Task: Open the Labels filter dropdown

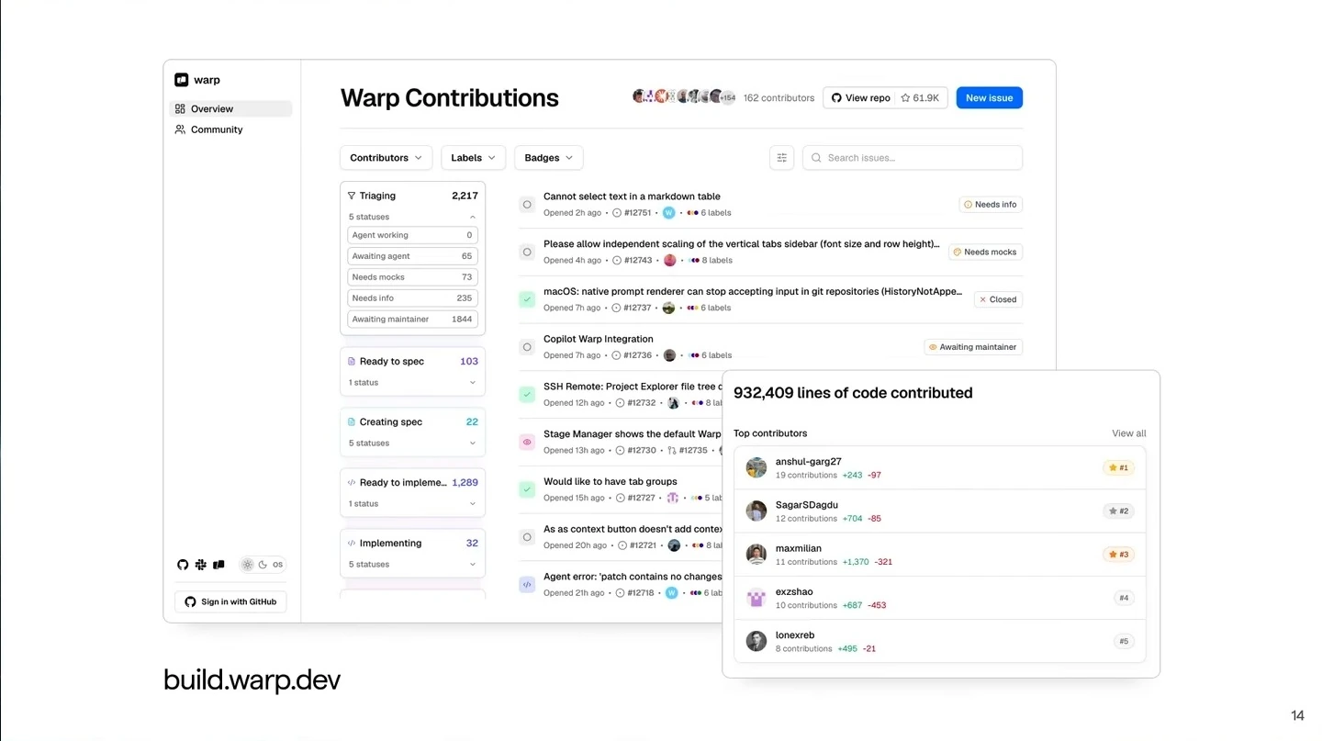Action: (x=474, y=158)
